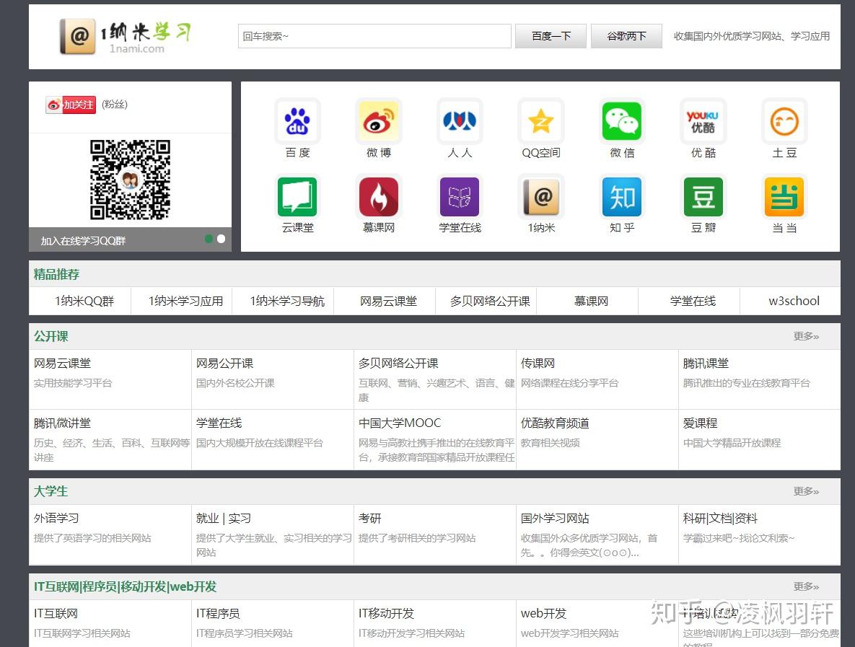Open the QQ空间 star icon
This screenshot has width=855, height=647.
point(541,121)
